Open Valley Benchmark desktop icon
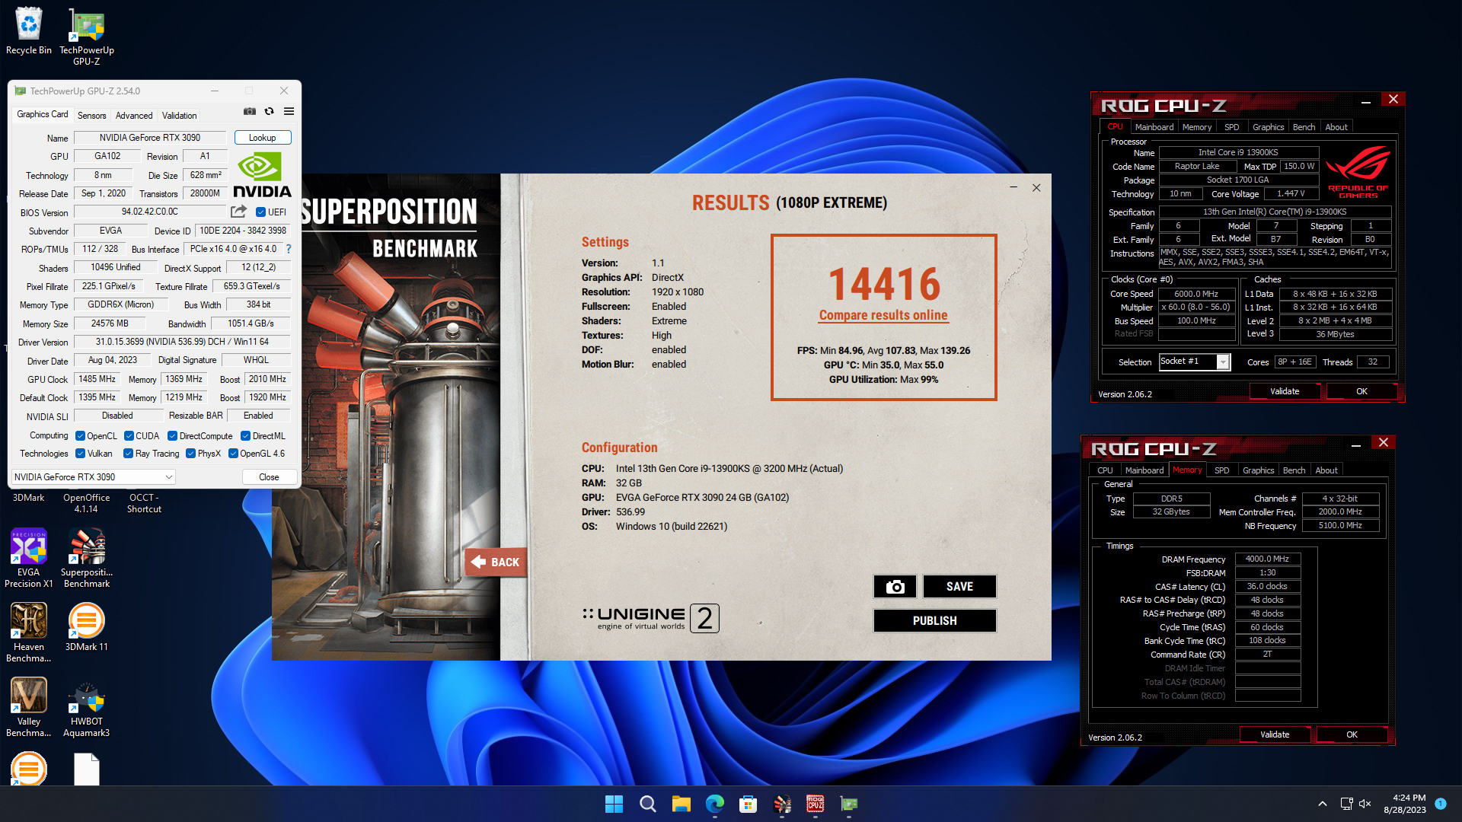The width and height of the screenshot is (1462, 822). 29,707
